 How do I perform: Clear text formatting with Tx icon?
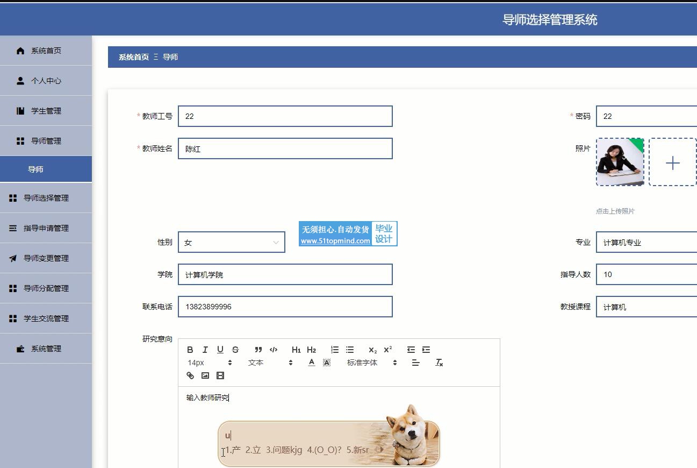(439, 363)
